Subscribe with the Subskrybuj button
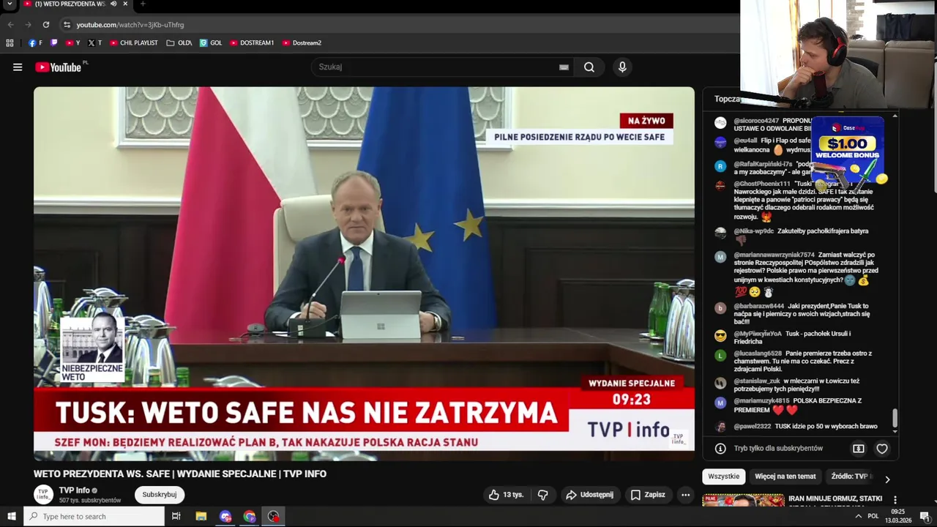 [x=160, y=495]
